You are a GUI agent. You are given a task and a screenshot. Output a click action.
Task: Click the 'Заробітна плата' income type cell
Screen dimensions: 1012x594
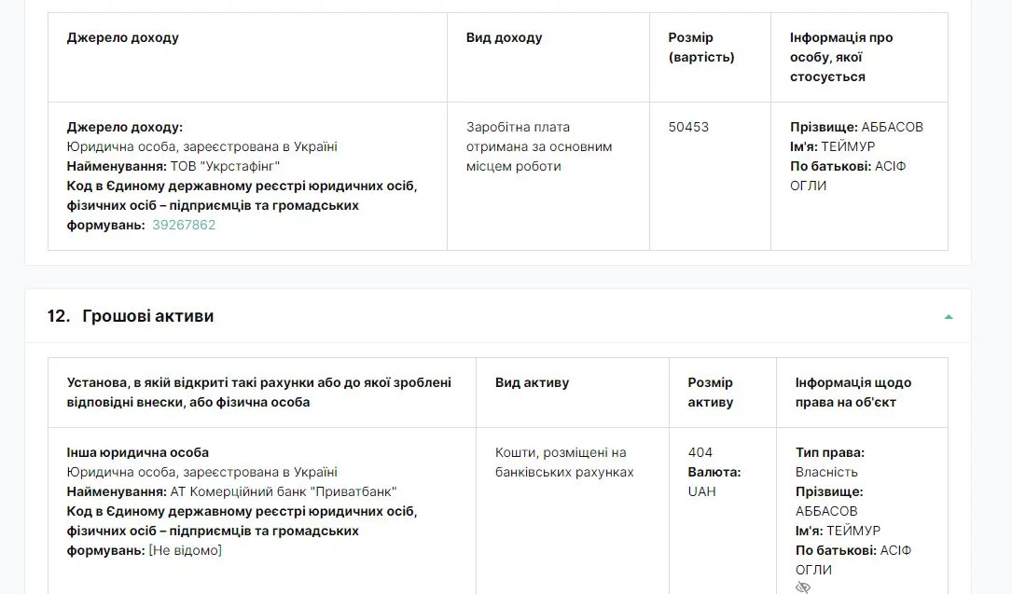coord(539,146)
